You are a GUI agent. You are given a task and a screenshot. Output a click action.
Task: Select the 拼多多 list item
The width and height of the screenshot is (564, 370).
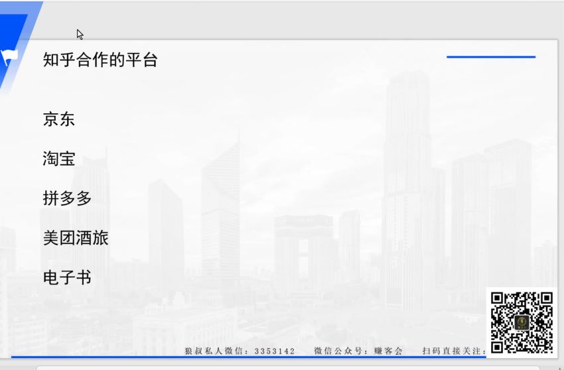[67, 198]
